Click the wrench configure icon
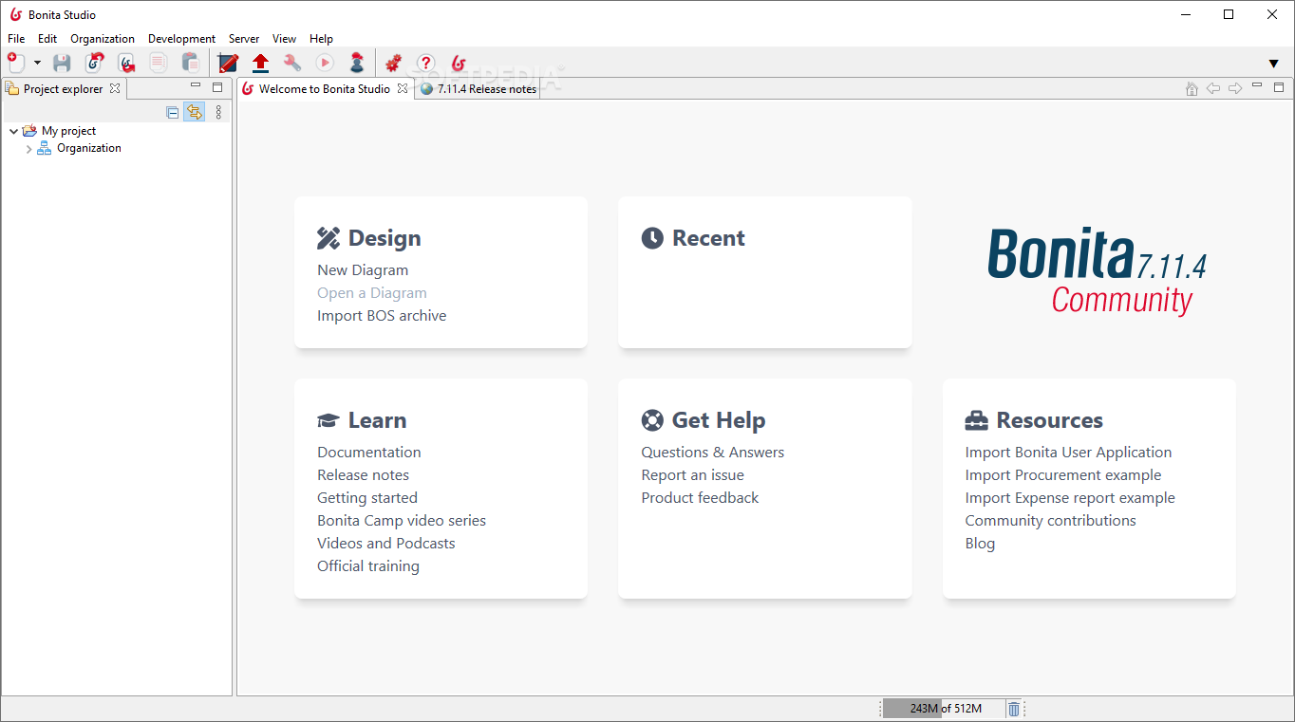The width and height of the screenshot is (1295, 722). coord(292,63)
